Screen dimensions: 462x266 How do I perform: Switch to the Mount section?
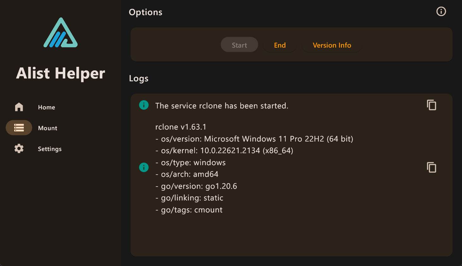tap(47, 128)
